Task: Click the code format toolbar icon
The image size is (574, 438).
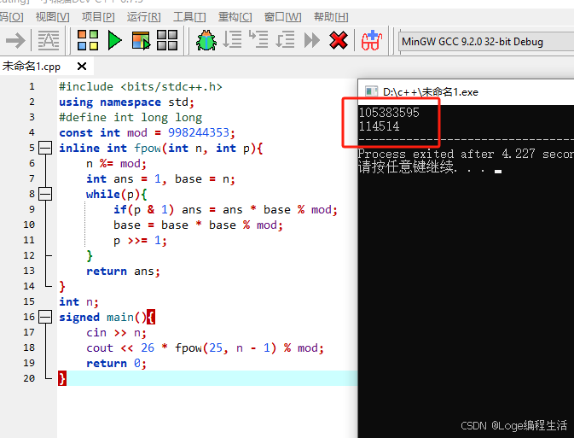Action: click(x=49, y=40)
